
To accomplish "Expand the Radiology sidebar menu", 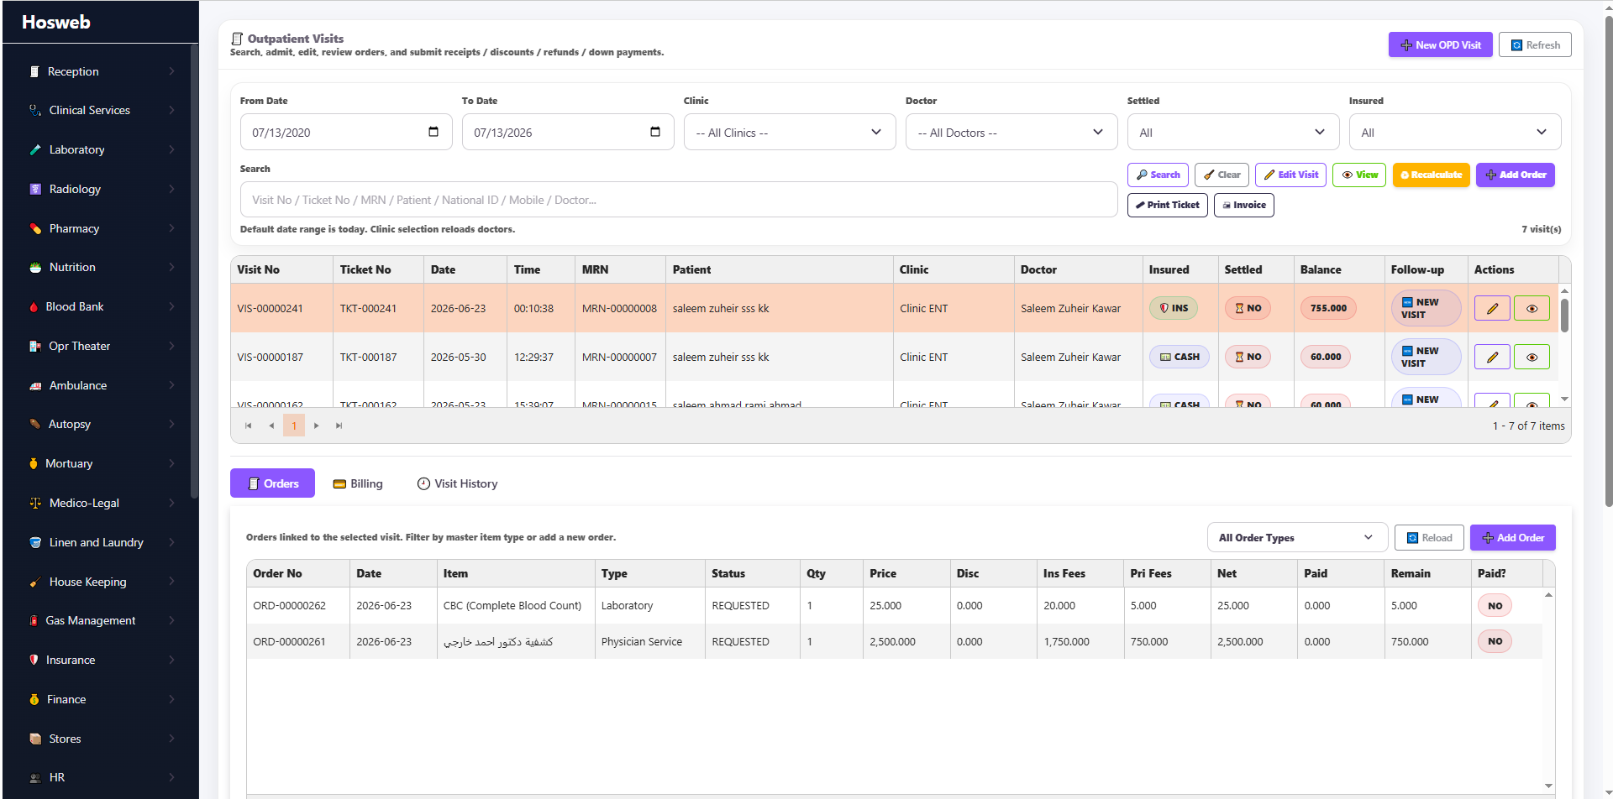I will point(101,189).
